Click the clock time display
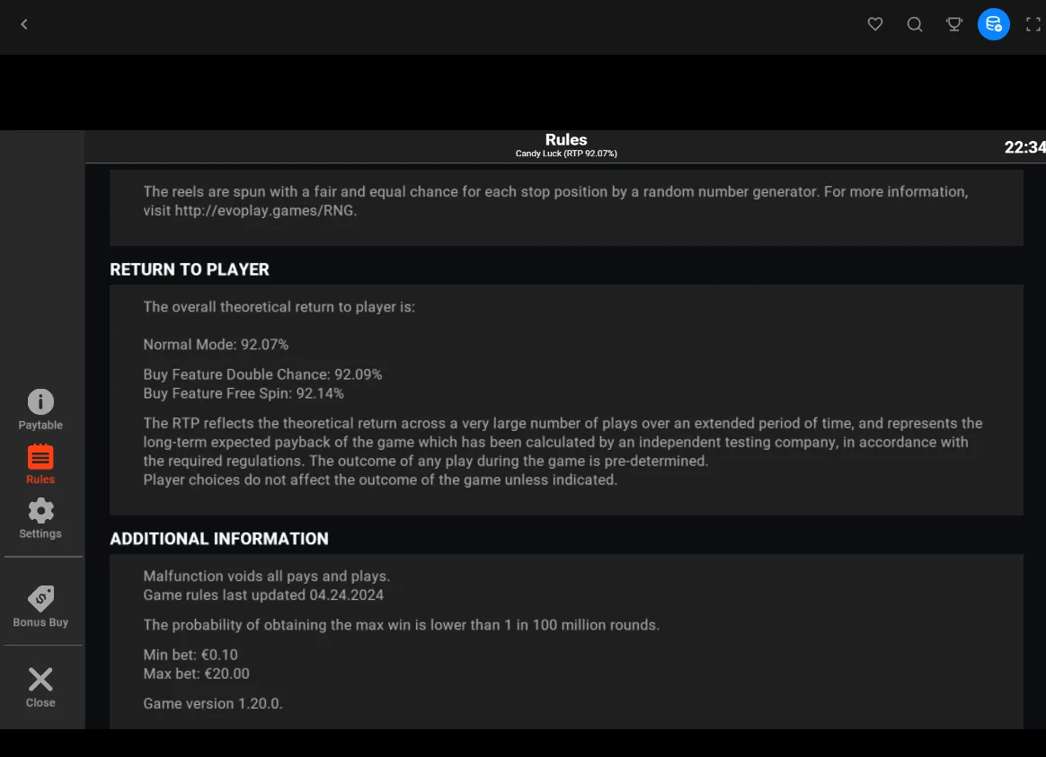The width and height of the screenshot is (1046, 757). 1024,147
